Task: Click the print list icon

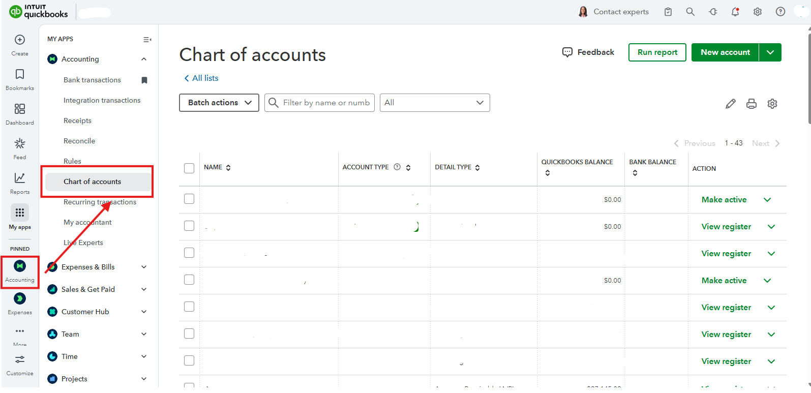Action: (x=752, y=104)
